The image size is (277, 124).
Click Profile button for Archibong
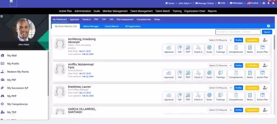pyautogui.click(x=239, y=40)
